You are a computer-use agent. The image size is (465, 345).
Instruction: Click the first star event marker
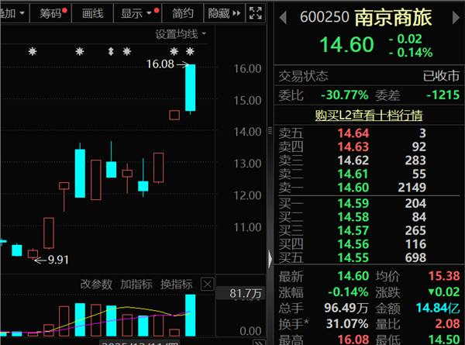[x=33, y=52]
